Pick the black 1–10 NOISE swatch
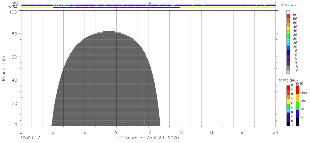310x143 pixels. [298, 122]
